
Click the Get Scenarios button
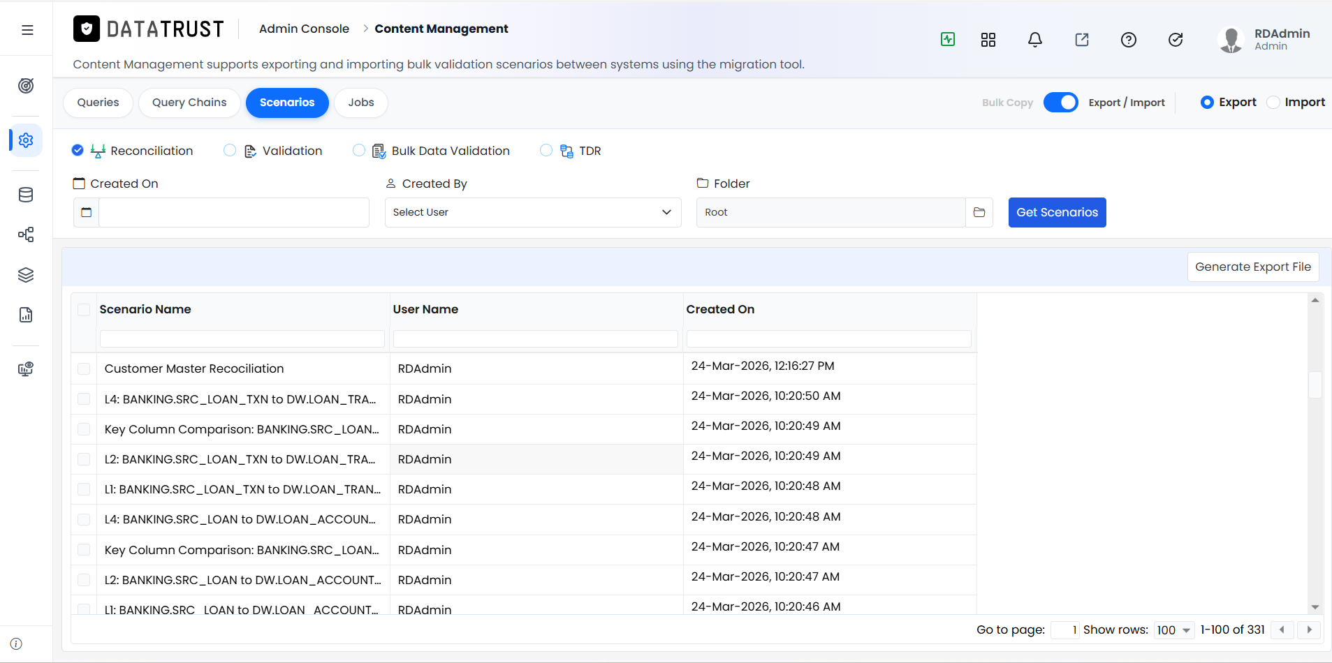coord(1057,212)
